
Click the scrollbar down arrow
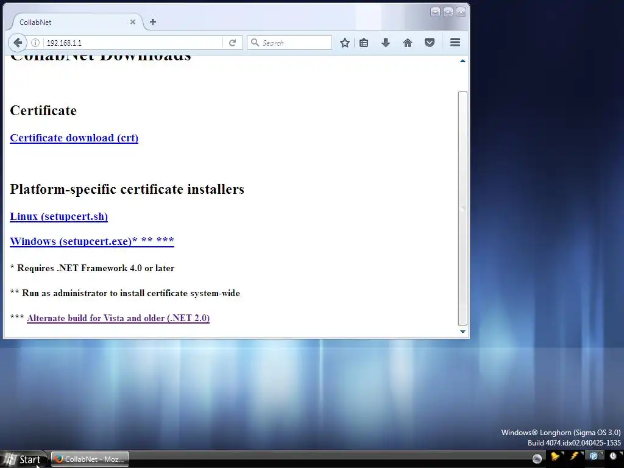pyautogui.click(x=463, y=331)
